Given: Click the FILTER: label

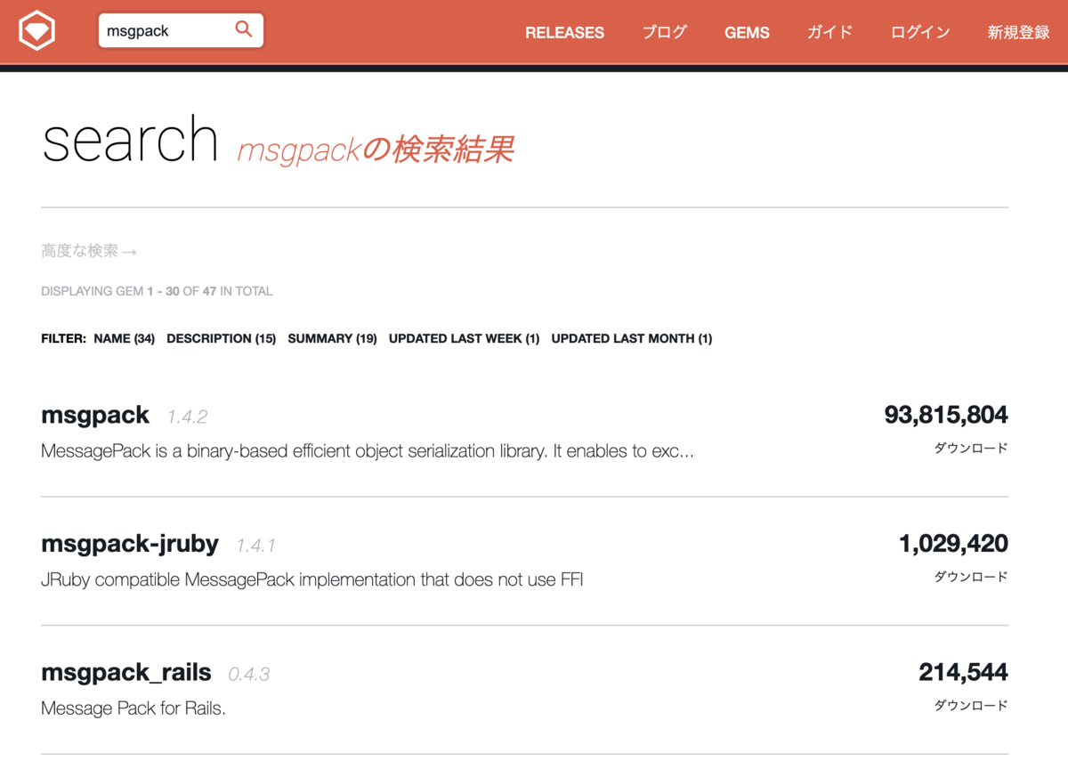Looking at the screenshot, I should [64, 338].
